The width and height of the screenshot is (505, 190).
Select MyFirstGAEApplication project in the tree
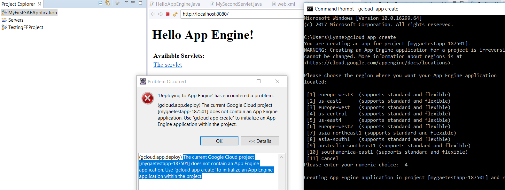pos(32,13)
